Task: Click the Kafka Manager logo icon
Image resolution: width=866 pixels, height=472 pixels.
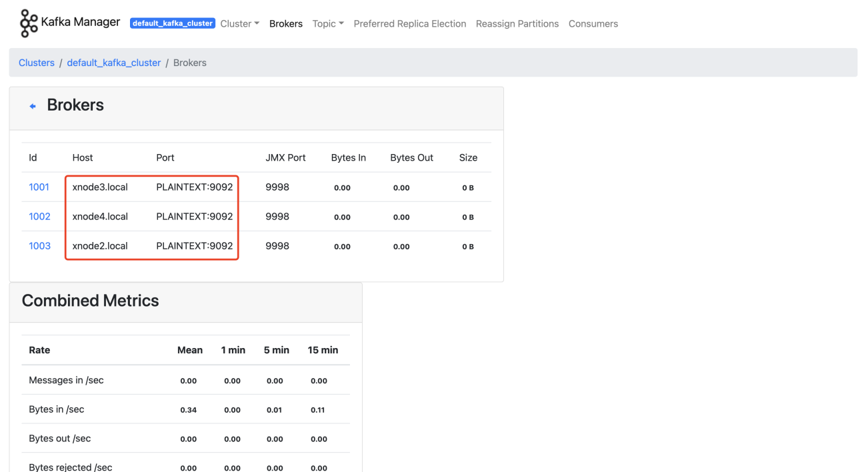Action: [x=29, y=23]
